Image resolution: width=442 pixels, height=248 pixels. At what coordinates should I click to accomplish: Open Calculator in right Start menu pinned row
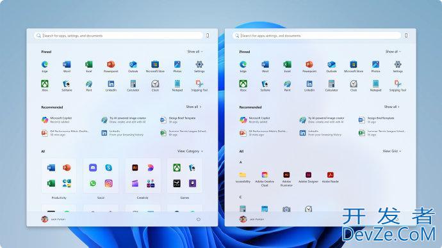331,86
